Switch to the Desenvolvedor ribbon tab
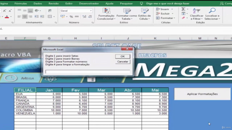The width and height of the screenshot is (232, 130). (x=89, y=3)
